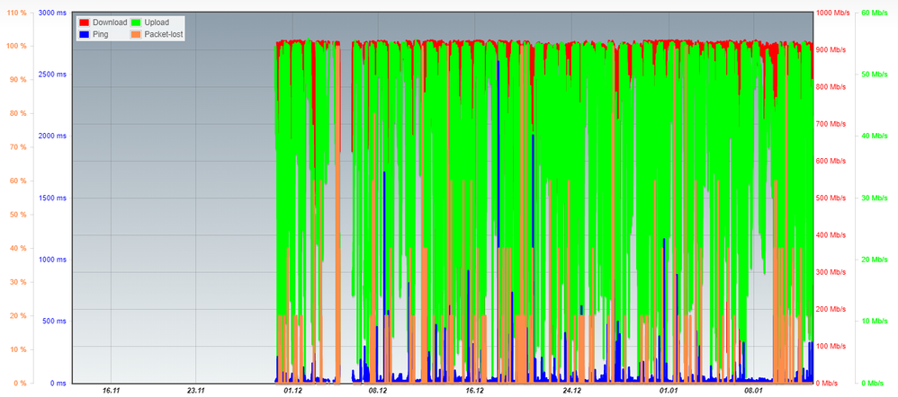
Task: Click the 30 Mb/s upload axis label
Action: click(875, 198)
